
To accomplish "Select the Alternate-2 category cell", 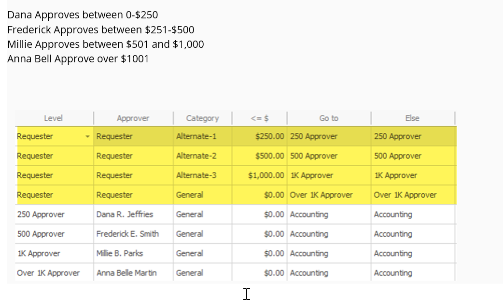I will pyautogui.click(x=196, y=156).
